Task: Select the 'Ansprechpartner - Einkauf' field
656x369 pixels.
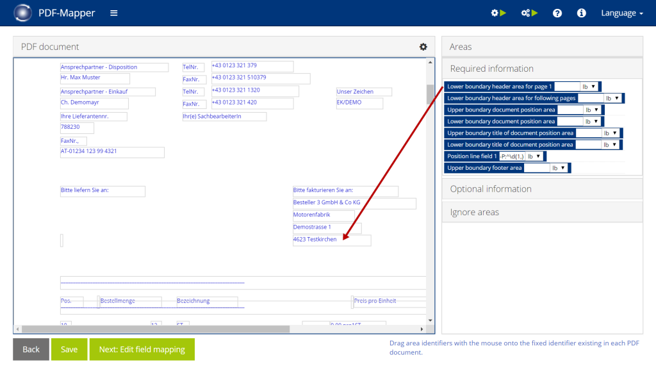Action: [x=108, y=92]
